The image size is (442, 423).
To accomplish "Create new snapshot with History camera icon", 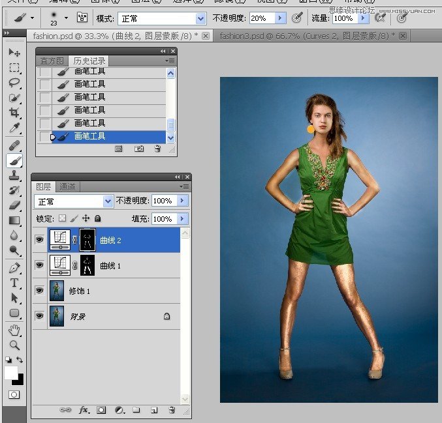I will tap(139, 149).
